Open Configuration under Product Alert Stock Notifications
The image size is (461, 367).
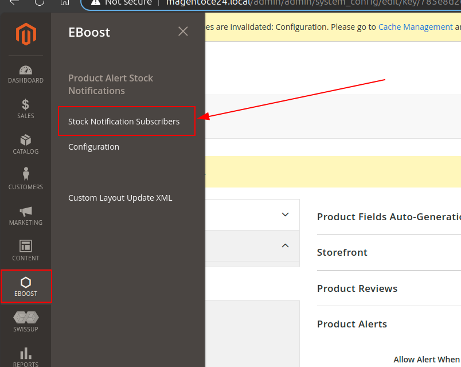click(93, 147)
